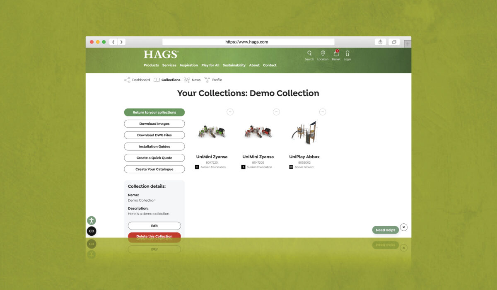Edit the collection details
The width and height of the screenshot is (497, 290).
pos(154,226)
